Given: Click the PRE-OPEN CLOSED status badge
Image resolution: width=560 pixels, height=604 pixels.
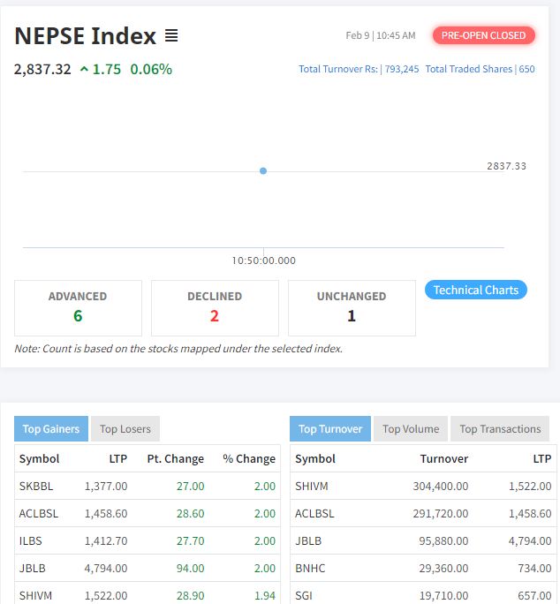Looking at the screenshot, I should [483, 35].
